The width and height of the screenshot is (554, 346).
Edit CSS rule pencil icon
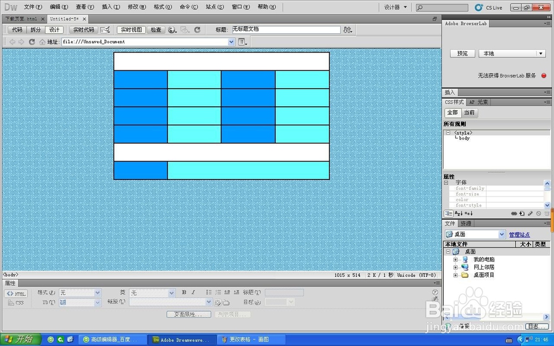530,214
